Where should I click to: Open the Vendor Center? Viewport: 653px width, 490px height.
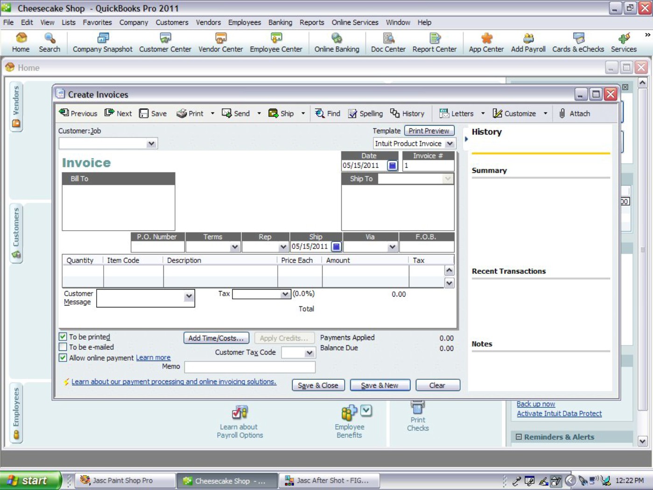pyautogui.click(x=220, y=43)
